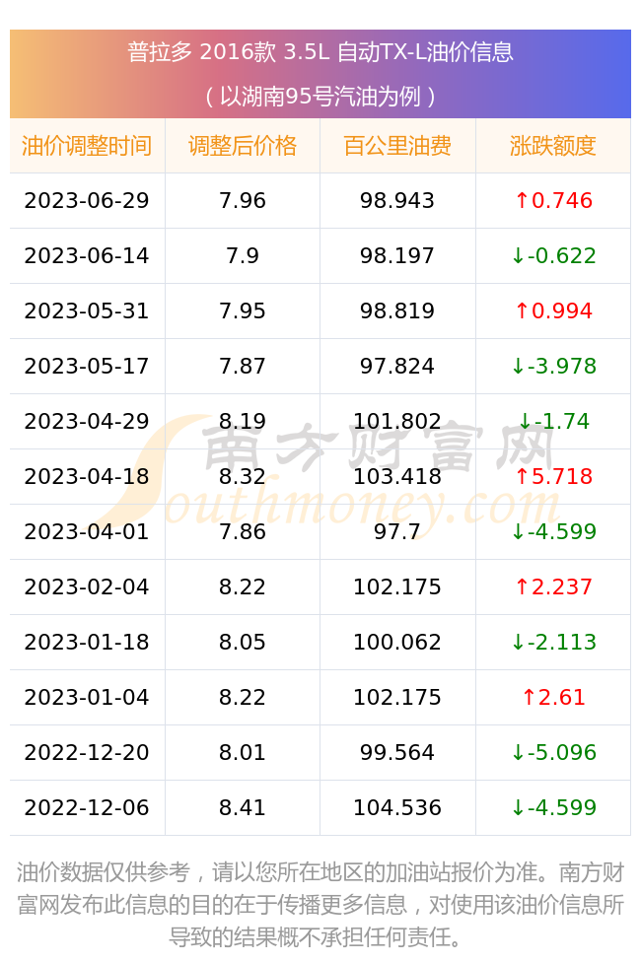Click the red up arrow beside 2.237

tap(522, 587)
